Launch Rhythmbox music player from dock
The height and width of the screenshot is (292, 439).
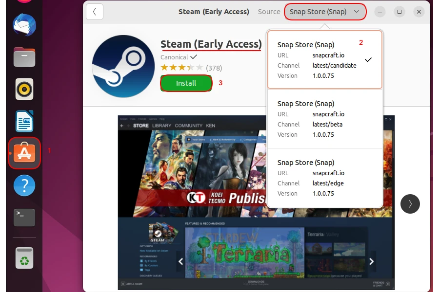point(24,89)
